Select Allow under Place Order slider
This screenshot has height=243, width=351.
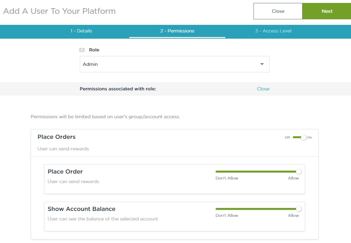293,178
